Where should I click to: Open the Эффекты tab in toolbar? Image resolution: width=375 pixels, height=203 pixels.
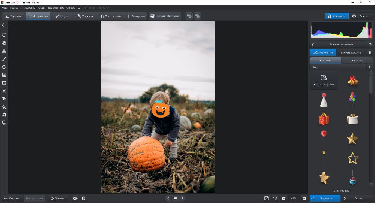coord(85,16)
